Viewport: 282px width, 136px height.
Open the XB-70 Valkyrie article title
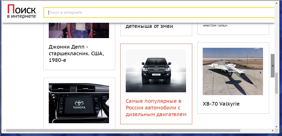pos(221,104)
